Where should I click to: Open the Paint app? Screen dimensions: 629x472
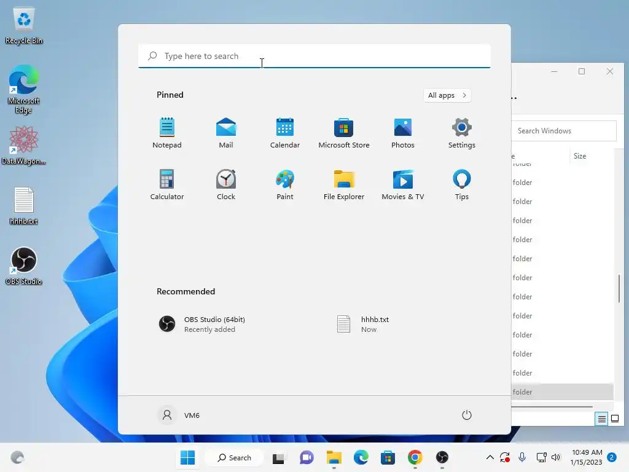coord(285,184)
